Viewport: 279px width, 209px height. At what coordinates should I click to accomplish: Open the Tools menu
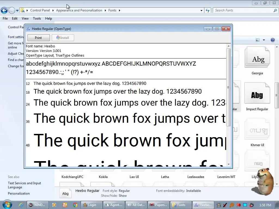click(x=37, y=19)
